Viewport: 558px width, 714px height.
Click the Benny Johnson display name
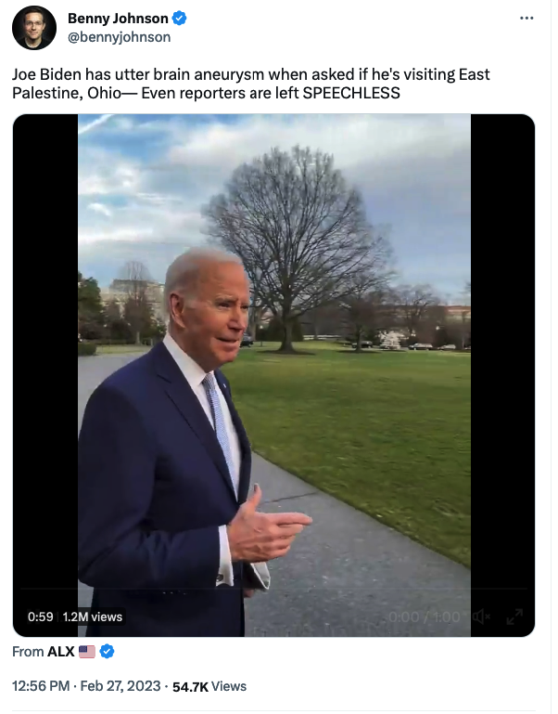pyautogui.click(x=118, y=19)
